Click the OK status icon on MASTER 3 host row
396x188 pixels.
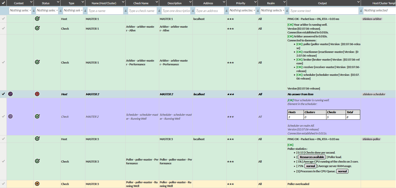37,139
